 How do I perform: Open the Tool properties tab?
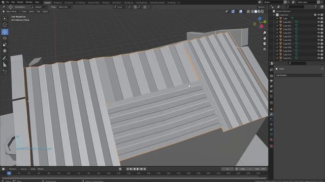click(x=271, y=70)
